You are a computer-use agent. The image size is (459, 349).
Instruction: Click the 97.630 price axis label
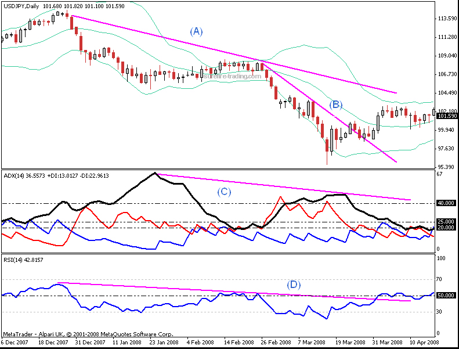click(447, 149)
